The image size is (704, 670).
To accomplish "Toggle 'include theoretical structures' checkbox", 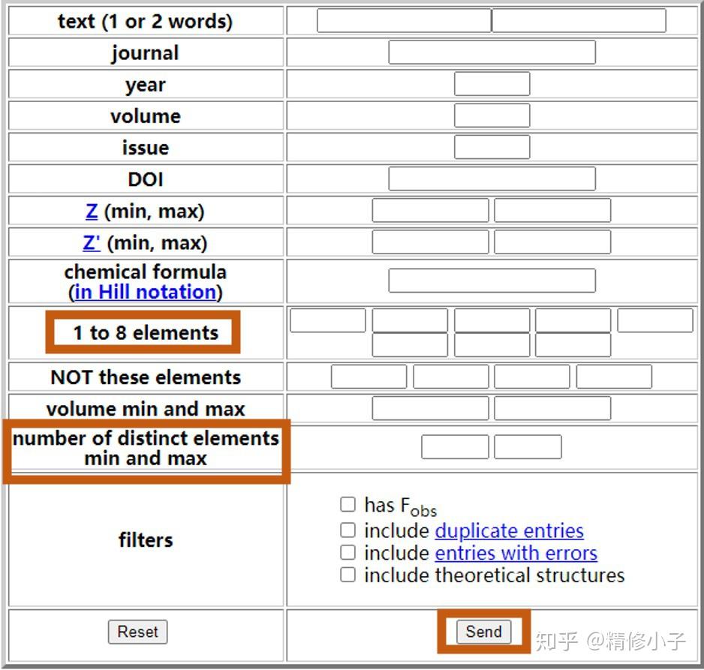I will (347, 575).
